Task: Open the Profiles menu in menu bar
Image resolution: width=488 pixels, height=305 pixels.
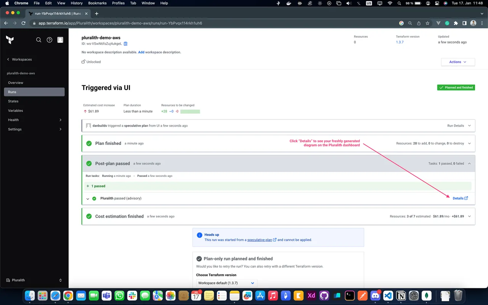Action: point(118,3)
